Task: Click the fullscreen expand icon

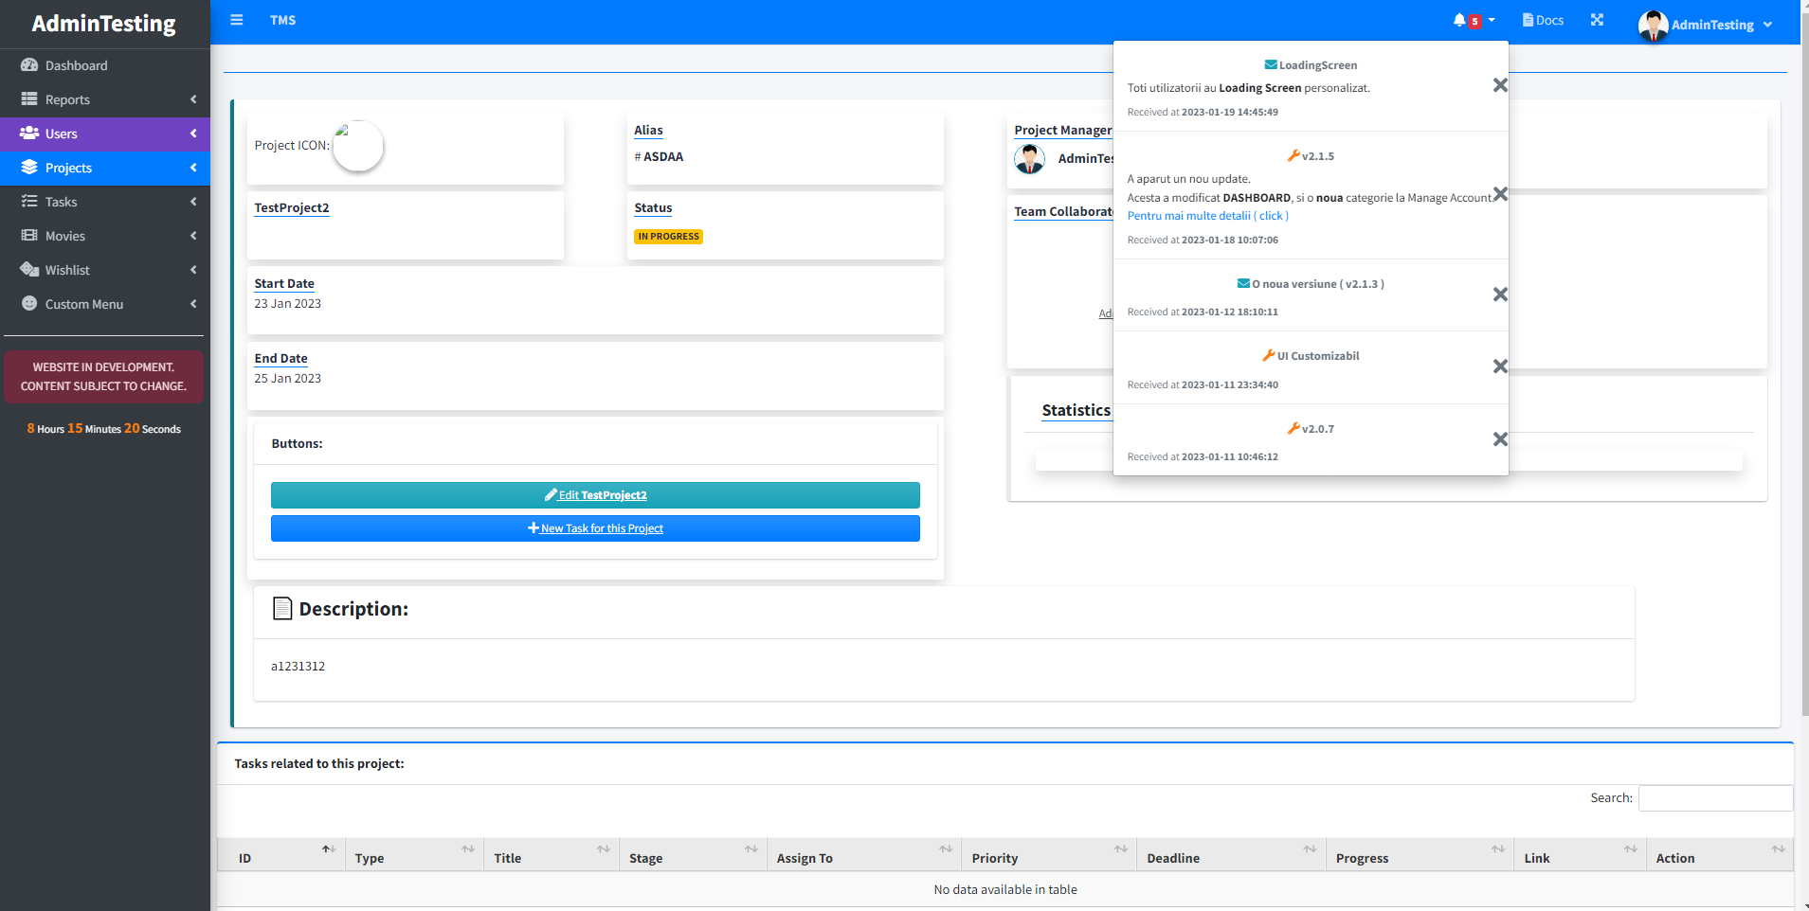Action: click(x=1597, y=20)
